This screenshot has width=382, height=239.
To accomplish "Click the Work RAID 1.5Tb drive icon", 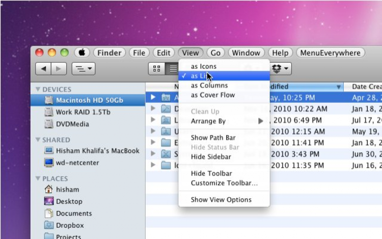I will (x=49, y=112).
